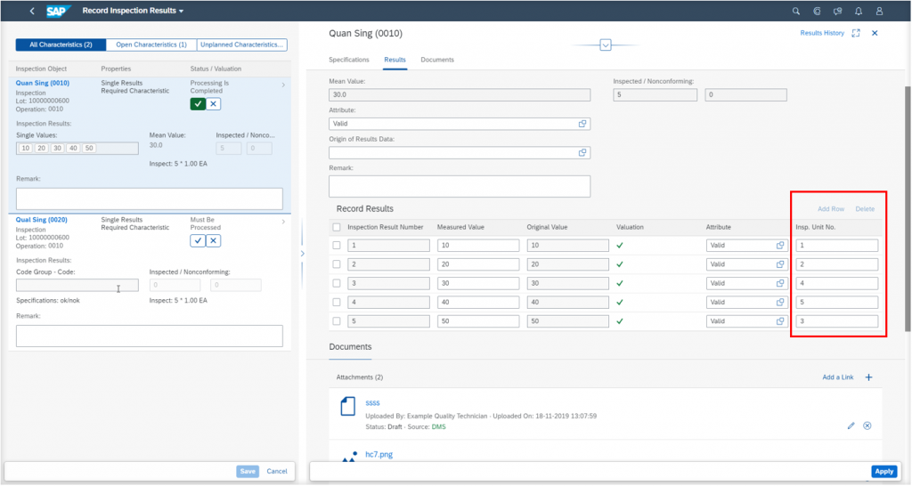Image resolution: width=912 pixels, height=486 pixels.
Task: Open Results History
Action: tap(822, 33)
